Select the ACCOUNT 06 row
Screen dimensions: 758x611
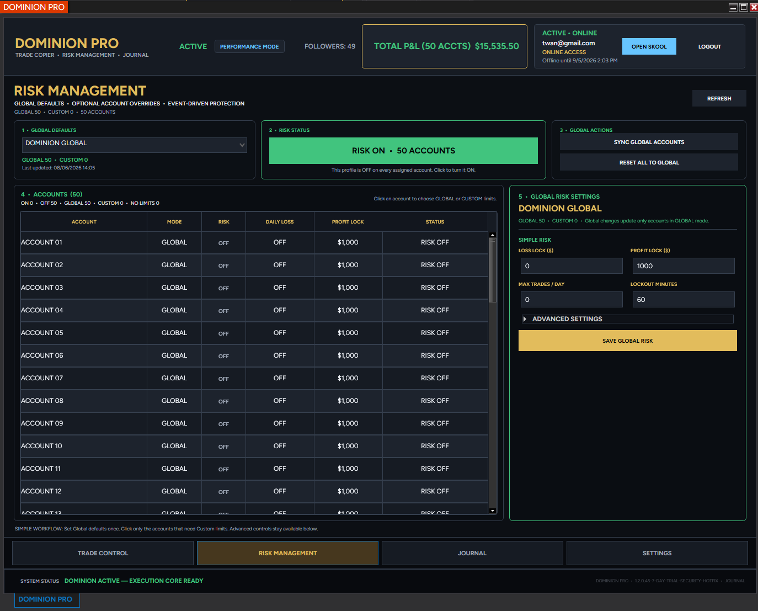tap(254, 355)
